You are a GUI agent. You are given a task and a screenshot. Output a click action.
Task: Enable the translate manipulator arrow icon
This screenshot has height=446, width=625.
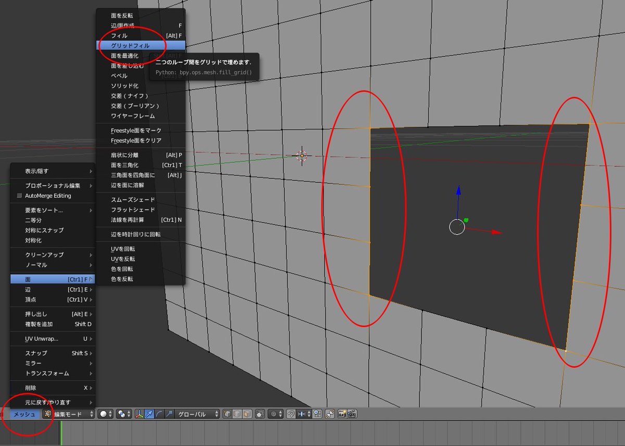coord(149,414)
